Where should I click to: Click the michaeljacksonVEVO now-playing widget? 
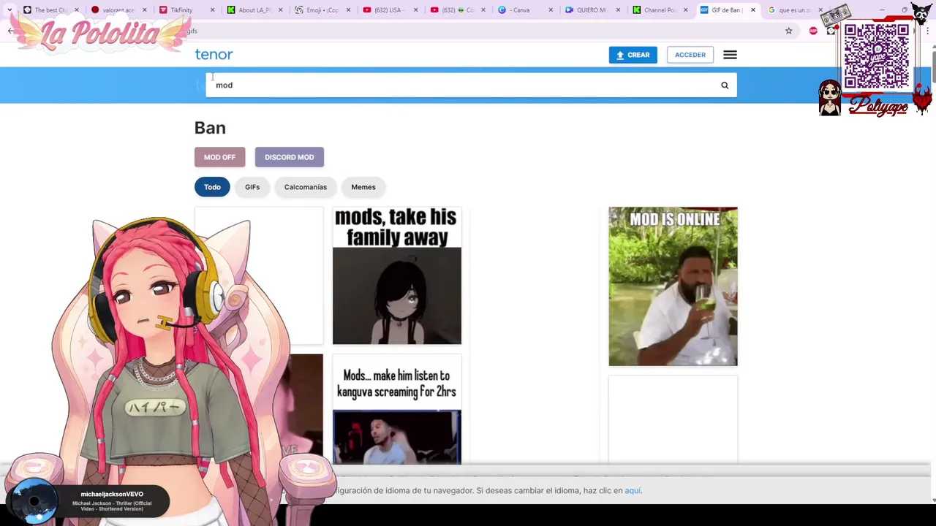(x=88, y=501)
